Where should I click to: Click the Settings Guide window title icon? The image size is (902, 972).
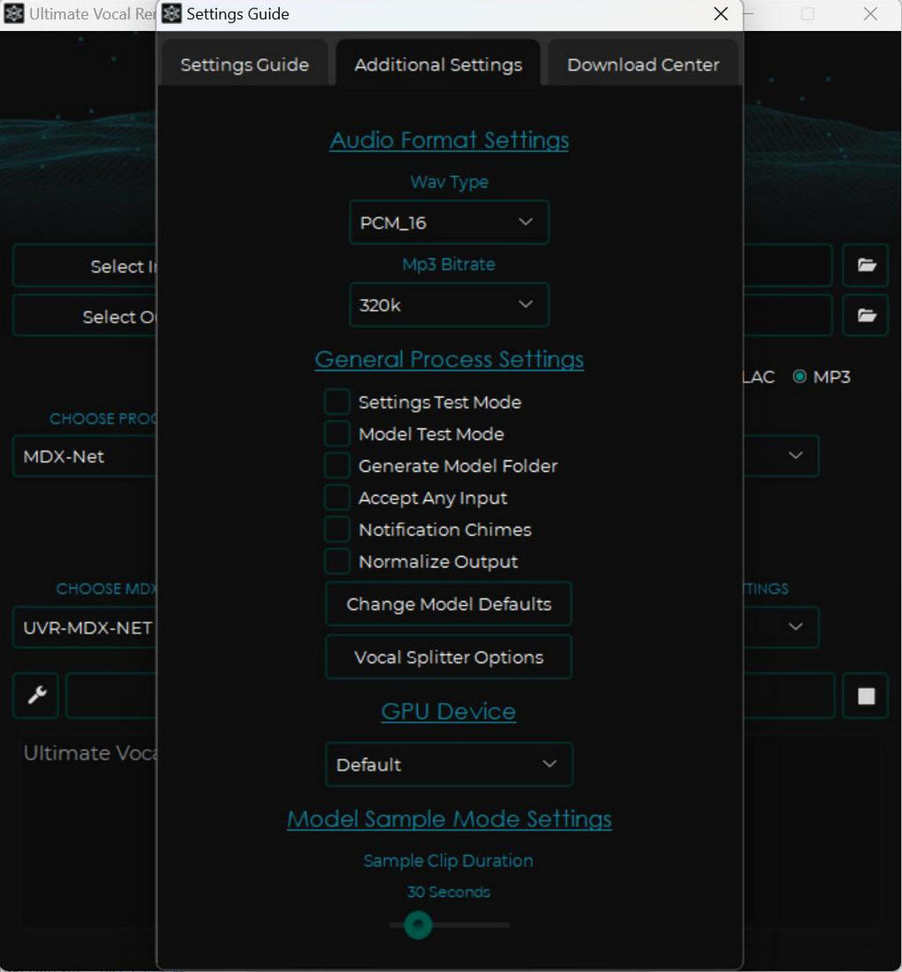tap(172, 14)
